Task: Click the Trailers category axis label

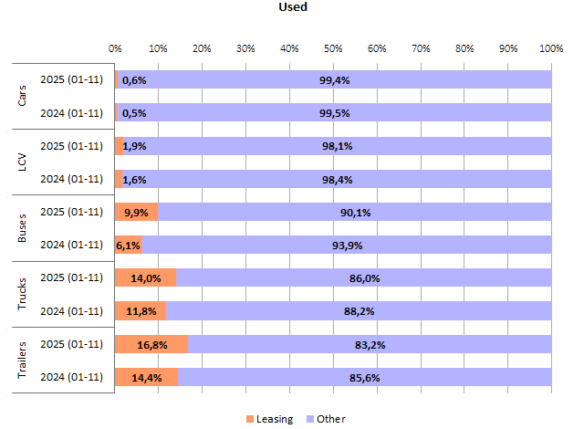Action: [23, 361]
